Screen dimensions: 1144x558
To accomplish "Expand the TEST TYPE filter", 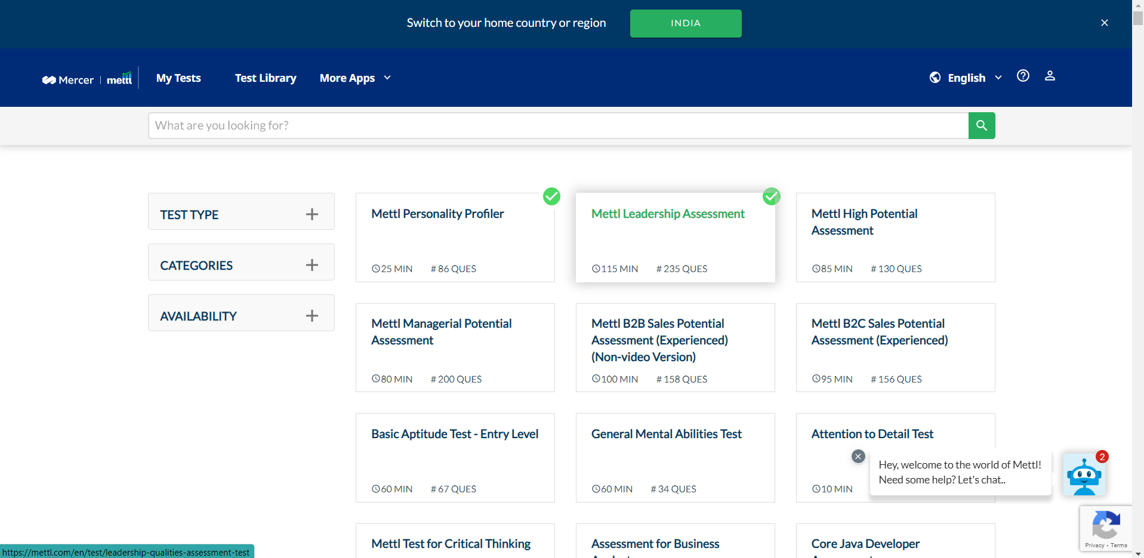I will (241, 211).
